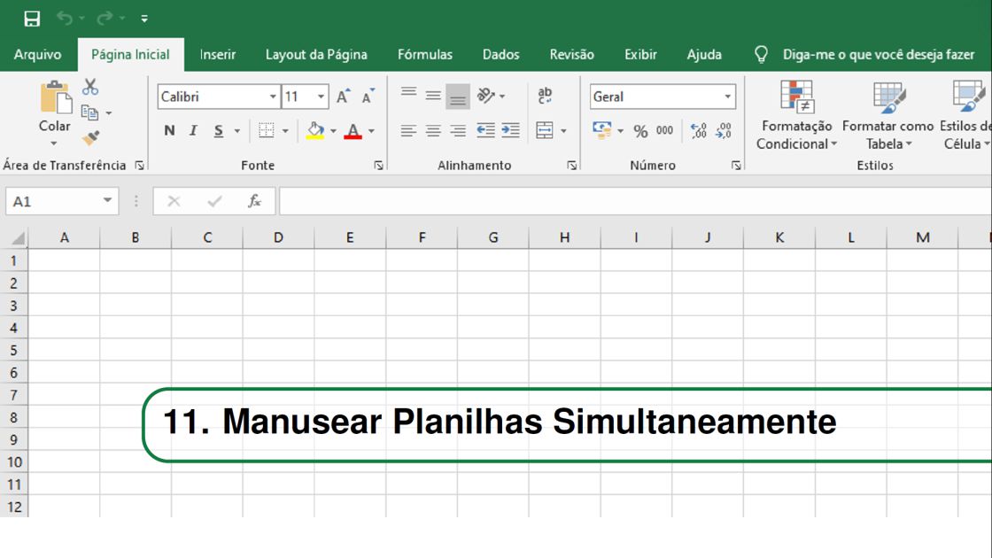Apply cell borders with the borders icon
The width and height of the screenshot is (992, 558).
point(267,131)
